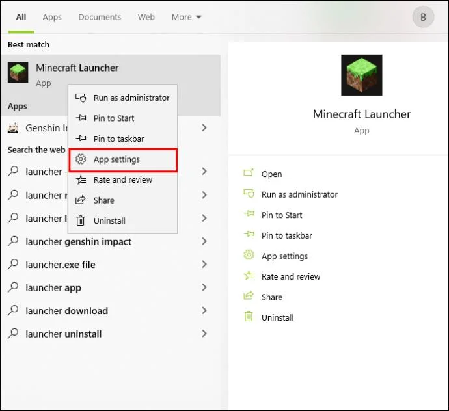Click the large Minecraft Launcher thumbnail in preview pane

pos(362,75)
